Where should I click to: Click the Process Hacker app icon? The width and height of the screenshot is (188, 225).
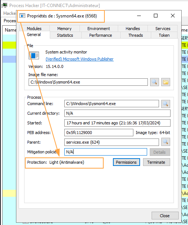(x=4, y=5)
